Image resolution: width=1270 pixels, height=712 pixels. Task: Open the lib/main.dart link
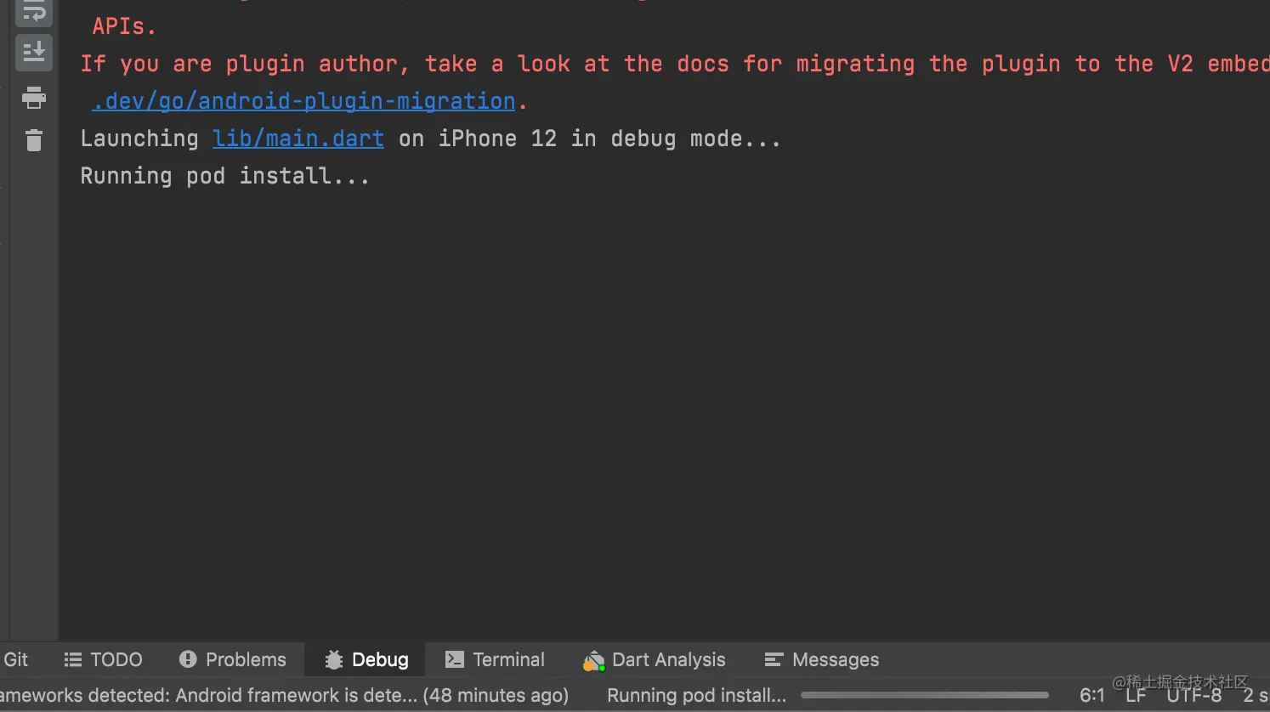(x=298, y=138)
